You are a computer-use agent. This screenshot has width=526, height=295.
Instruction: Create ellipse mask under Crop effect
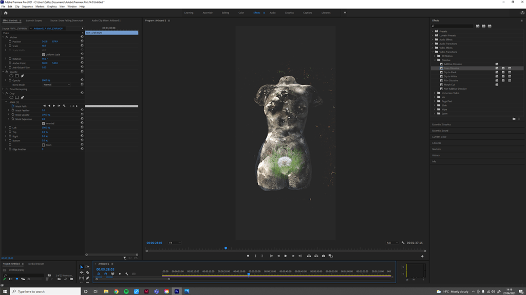coord(11,97)
